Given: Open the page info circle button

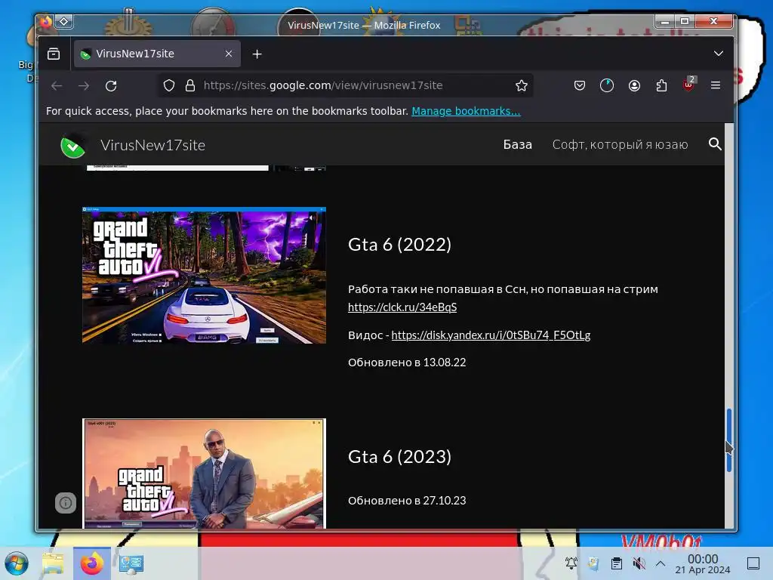Looking at the screenshot, I should [x=66, y=503].
